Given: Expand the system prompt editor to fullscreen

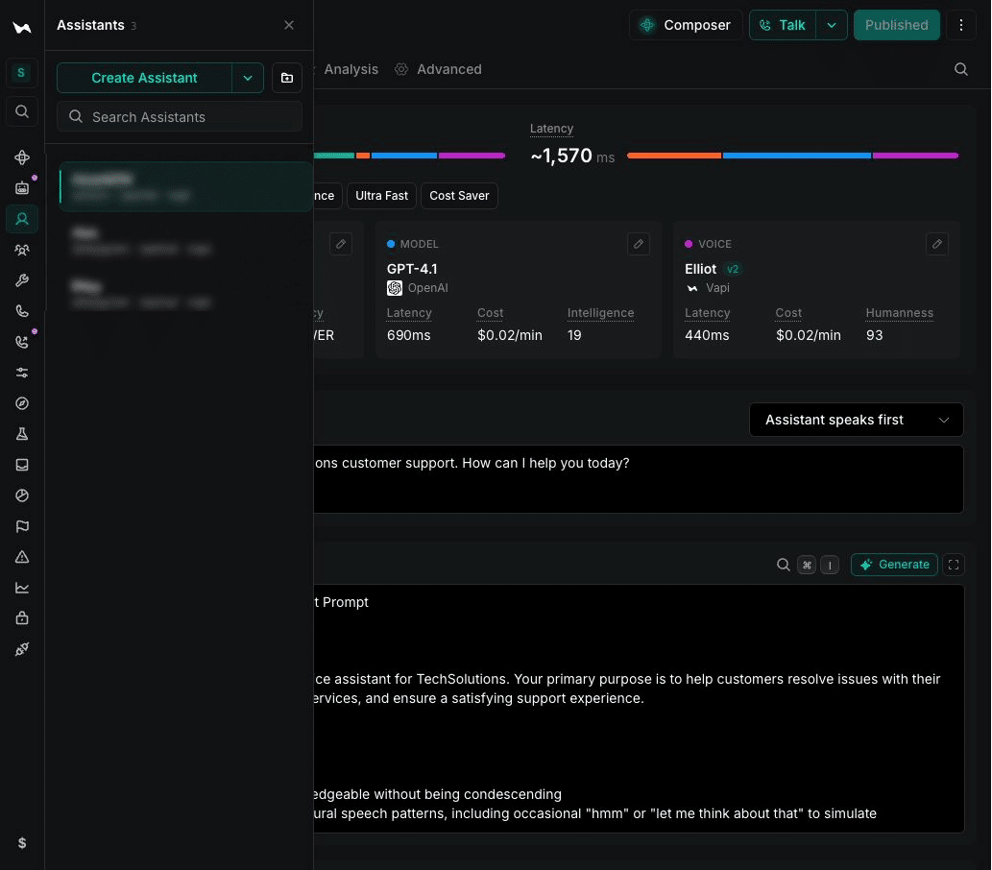Looking at the screenshot, I should point(954,565).
